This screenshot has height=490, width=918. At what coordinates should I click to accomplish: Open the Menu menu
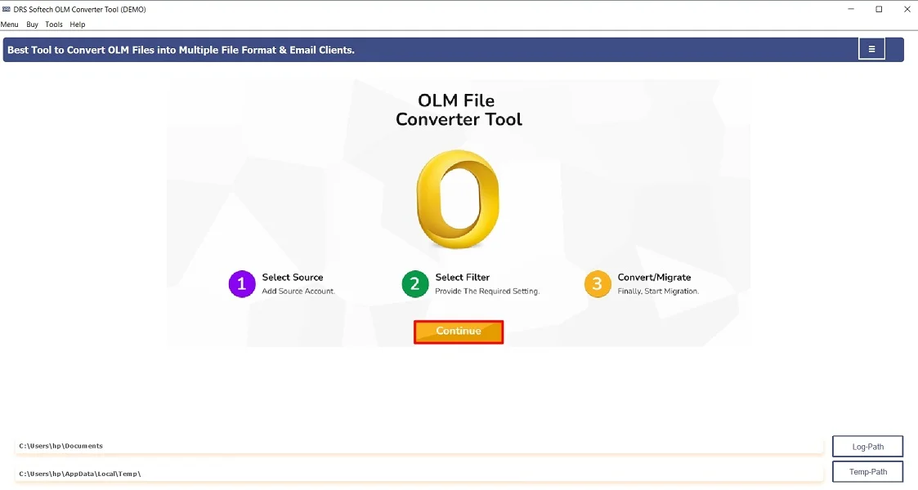tap(9, 24)
